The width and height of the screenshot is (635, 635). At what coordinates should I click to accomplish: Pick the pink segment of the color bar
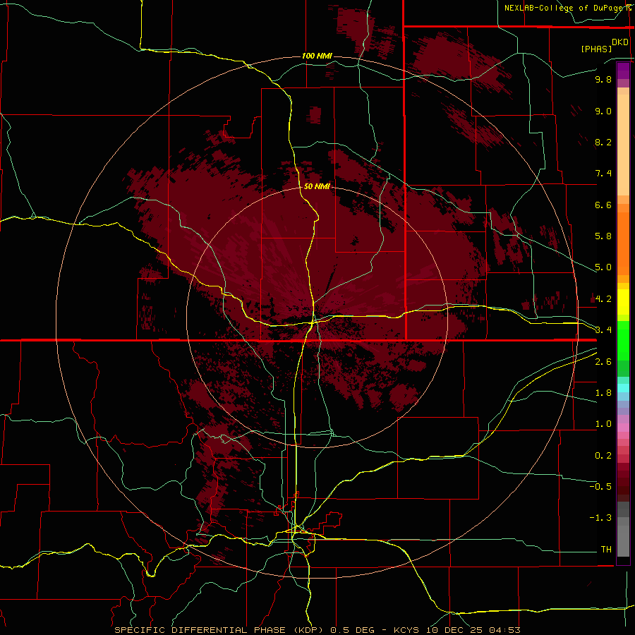click(623, 428)
